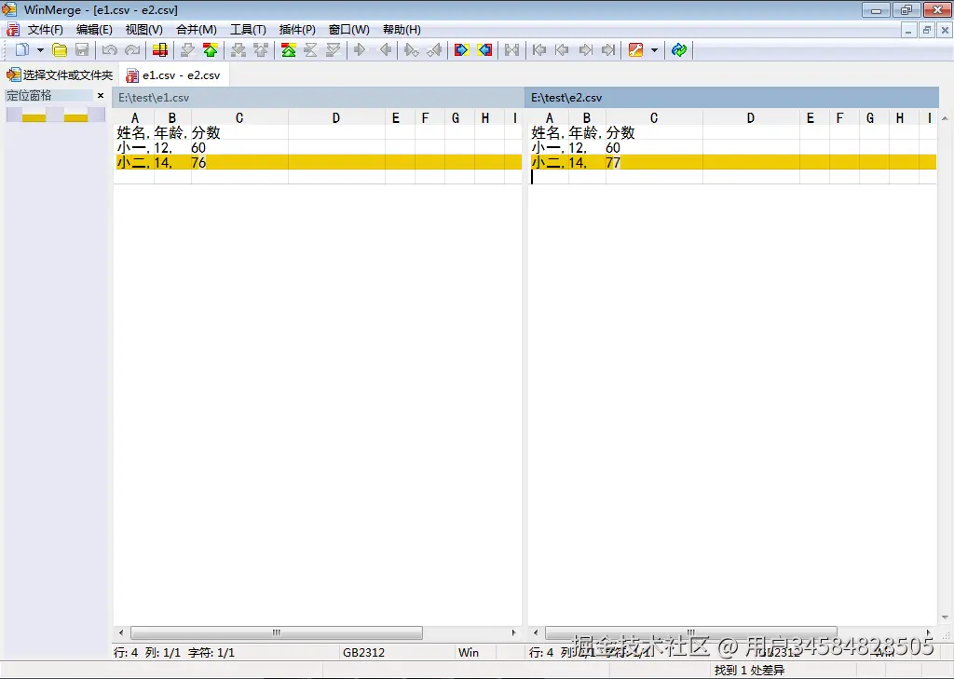Close the 定位窗格 panel with its × button
The height and width of the screenshot is (679, 954).
pyautogui.click(x=100, y=95)
